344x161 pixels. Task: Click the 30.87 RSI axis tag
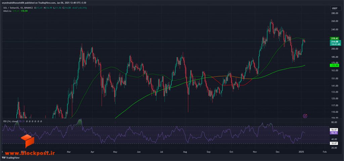click(334, 143)
